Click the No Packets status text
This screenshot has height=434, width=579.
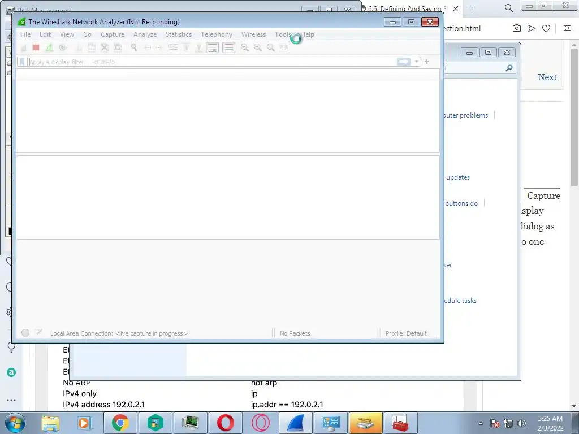(x=295, y=333)
